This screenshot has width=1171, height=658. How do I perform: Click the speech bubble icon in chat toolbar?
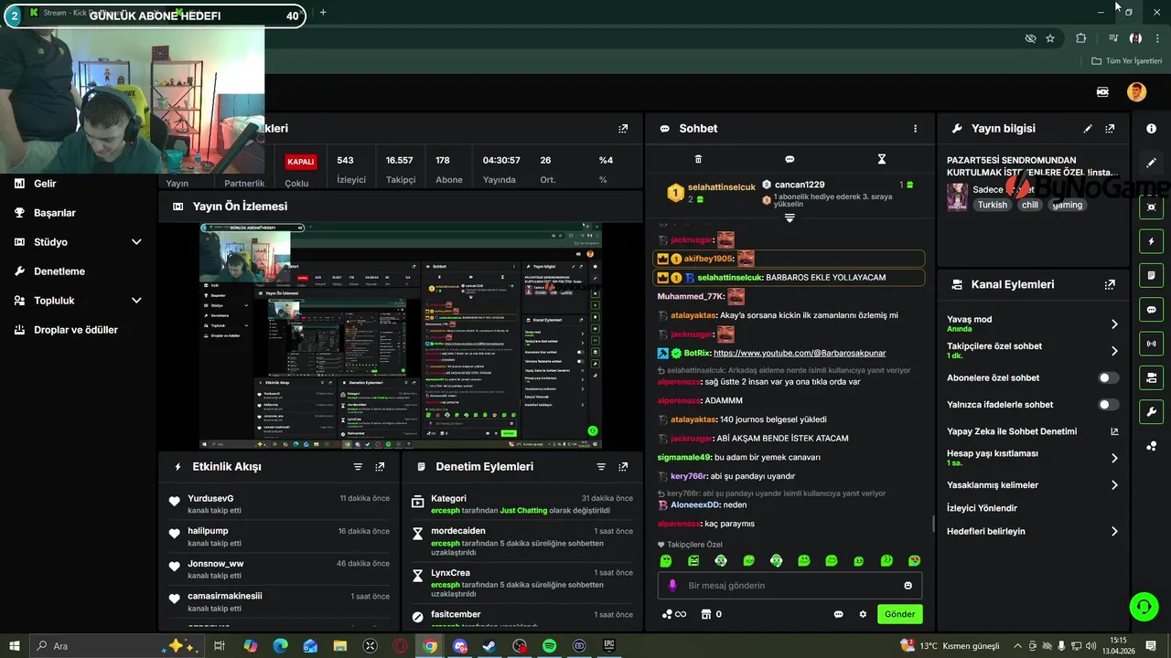790,159
